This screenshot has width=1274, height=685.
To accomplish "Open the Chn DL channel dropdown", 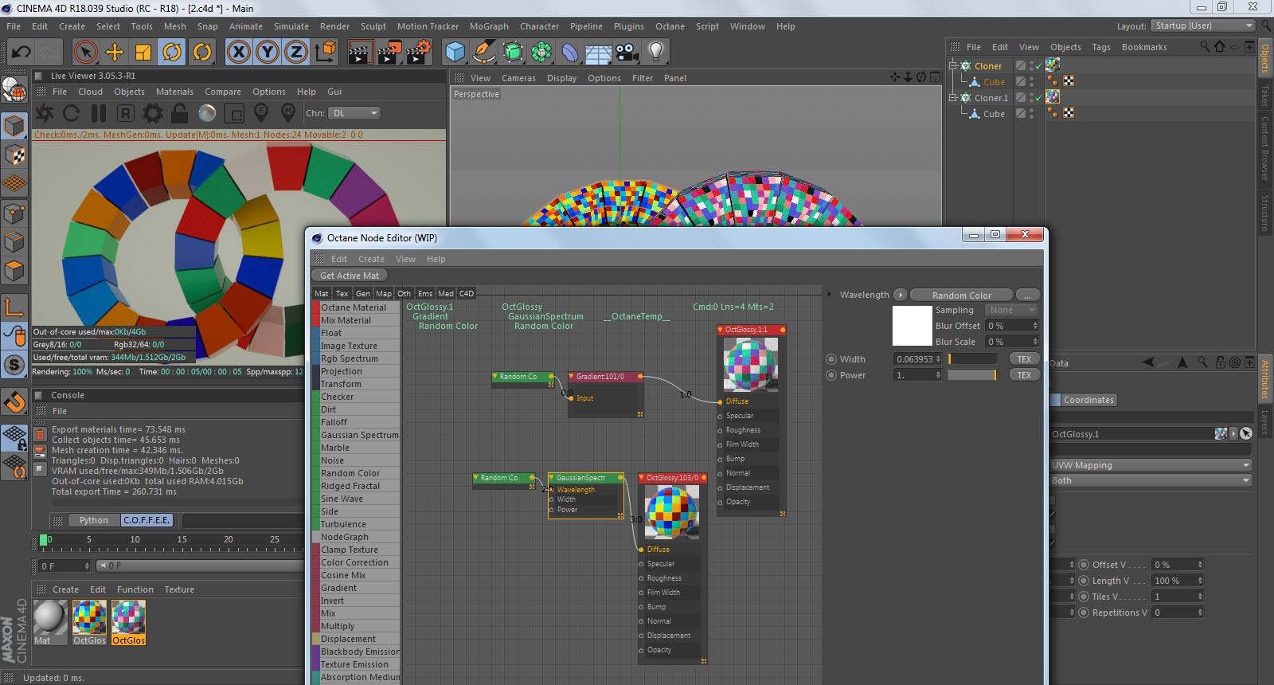I will [354, 113].
